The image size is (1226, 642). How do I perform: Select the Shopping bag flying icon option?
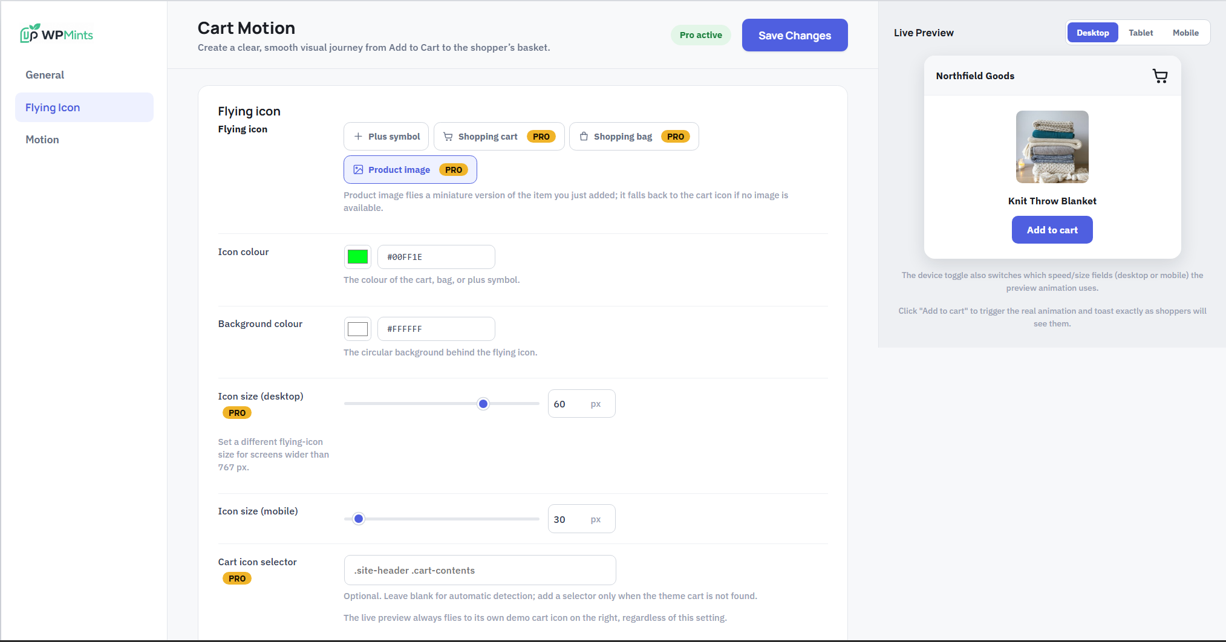tap(634, 137)
